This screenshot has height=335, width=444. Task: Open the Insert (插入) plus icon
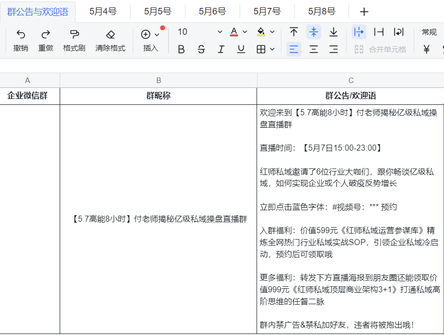point(146,34)
